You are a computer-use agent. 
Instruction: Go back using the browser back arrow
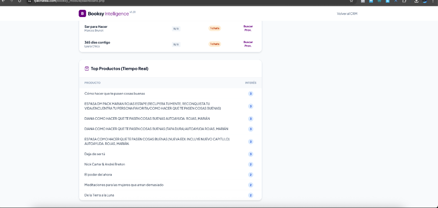coord(3,1)
